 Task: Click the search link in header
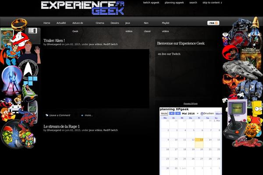193,3
